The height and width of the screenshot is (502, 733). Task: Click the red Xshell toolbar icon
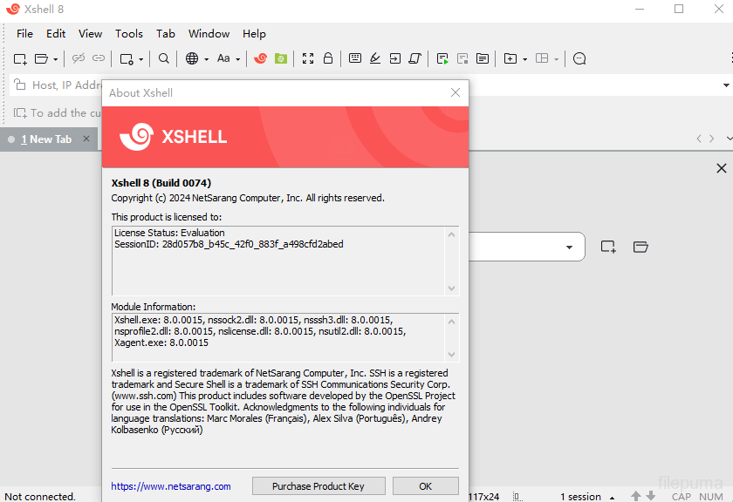260,58
